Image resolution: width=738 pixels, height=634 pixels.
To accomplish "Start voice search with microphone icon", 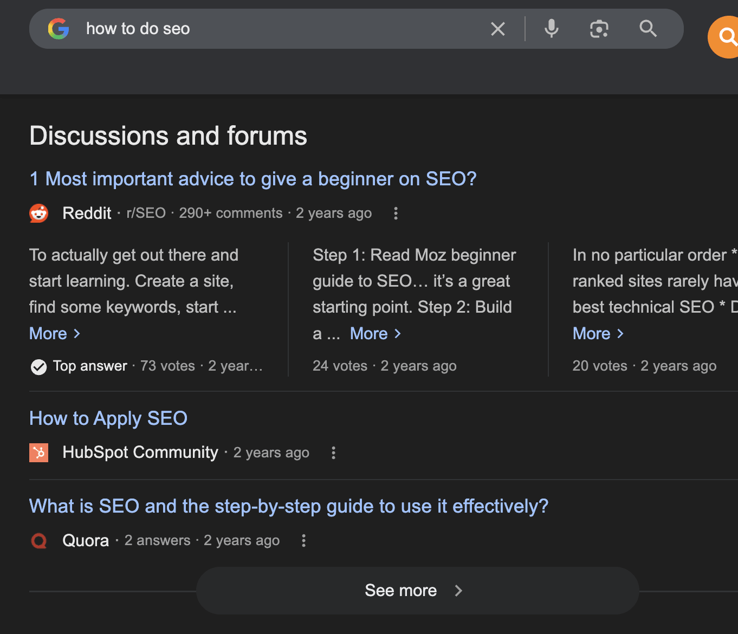I will point(551,29).
